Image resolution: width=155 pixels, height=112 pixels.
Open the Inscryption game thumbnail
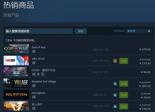tap(16, 95)
